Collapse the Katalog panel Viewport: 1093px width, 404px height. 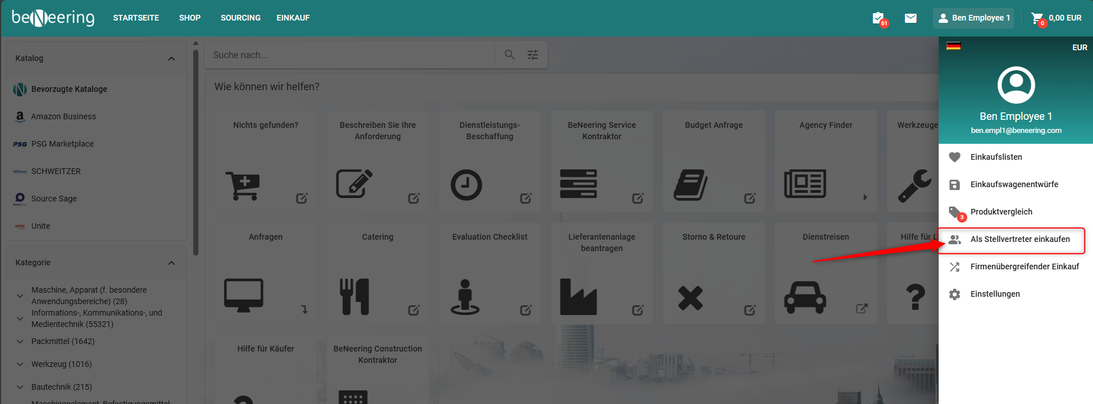pyautogui.click(x=171, y=59)
